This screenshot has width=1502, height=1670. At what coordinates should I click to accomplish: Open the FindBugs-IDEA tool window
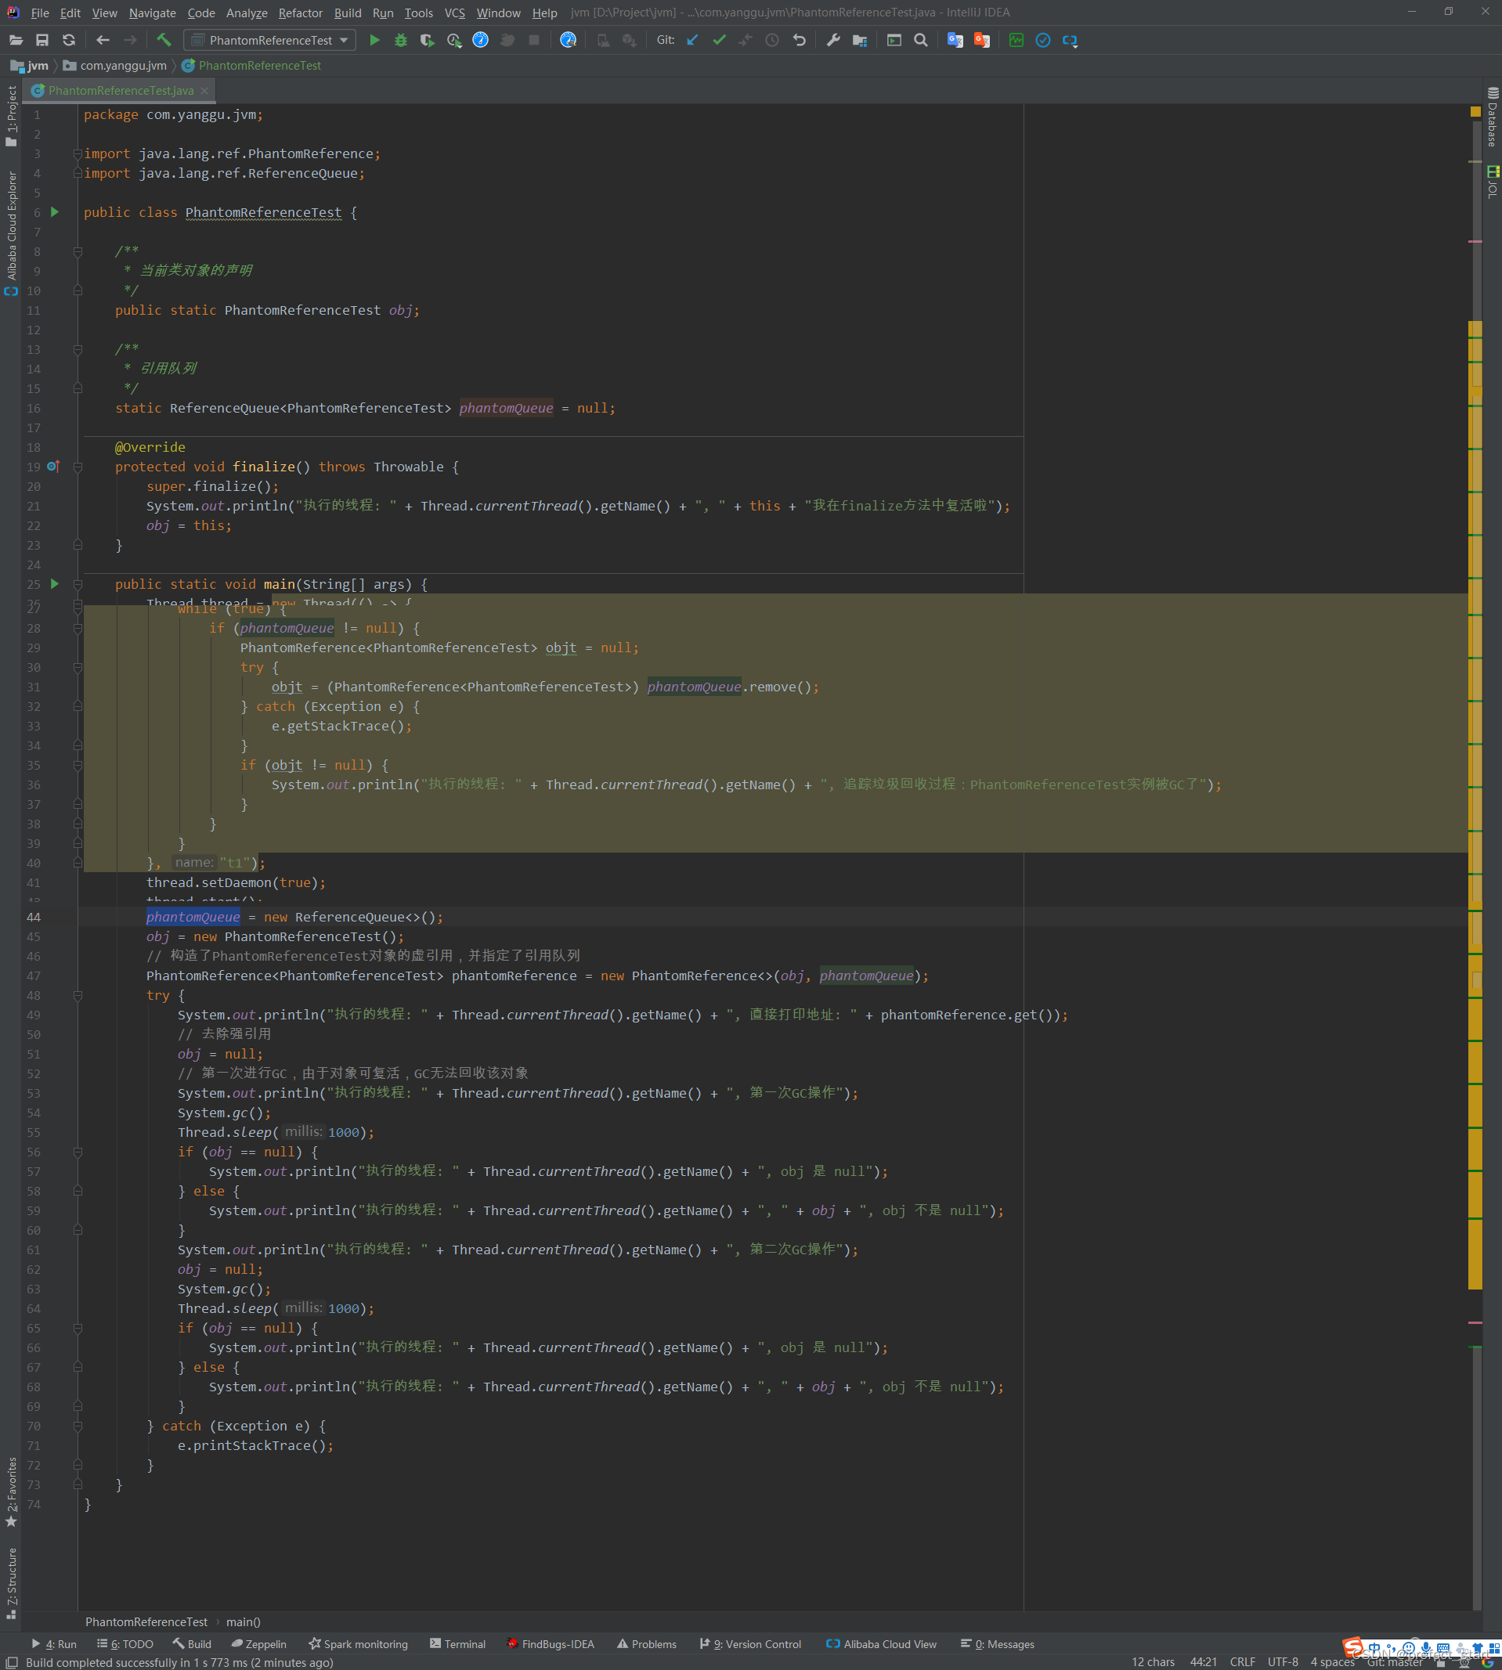pyautogui.click(x=551, y=1643)
